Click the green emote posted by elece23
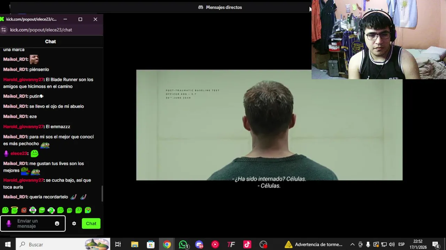Screen dimensions: 446x250 [x=34, y=153]
